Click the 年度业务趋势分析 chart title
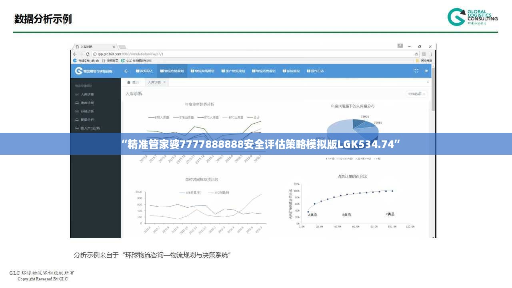This screenshot has height=288, width=512. pos(200,104)
